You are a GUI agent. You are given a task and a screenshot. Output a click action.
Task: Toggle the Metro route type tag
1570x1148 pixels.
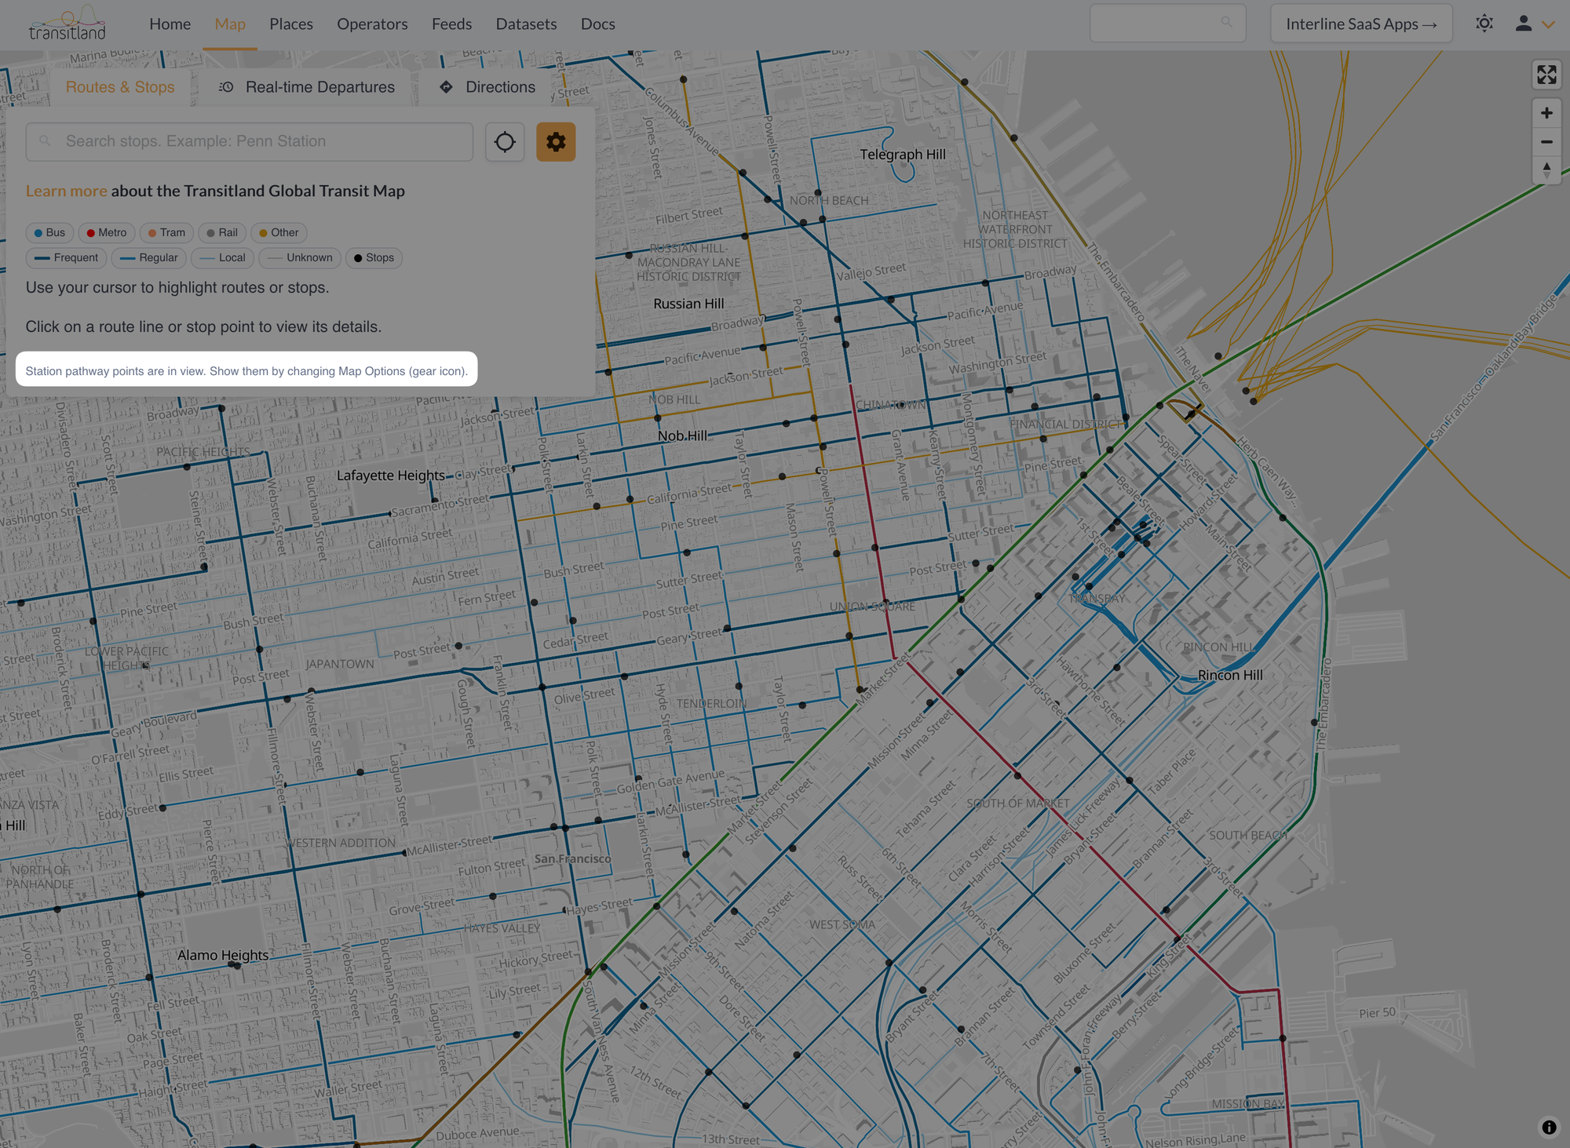(107, 233)
